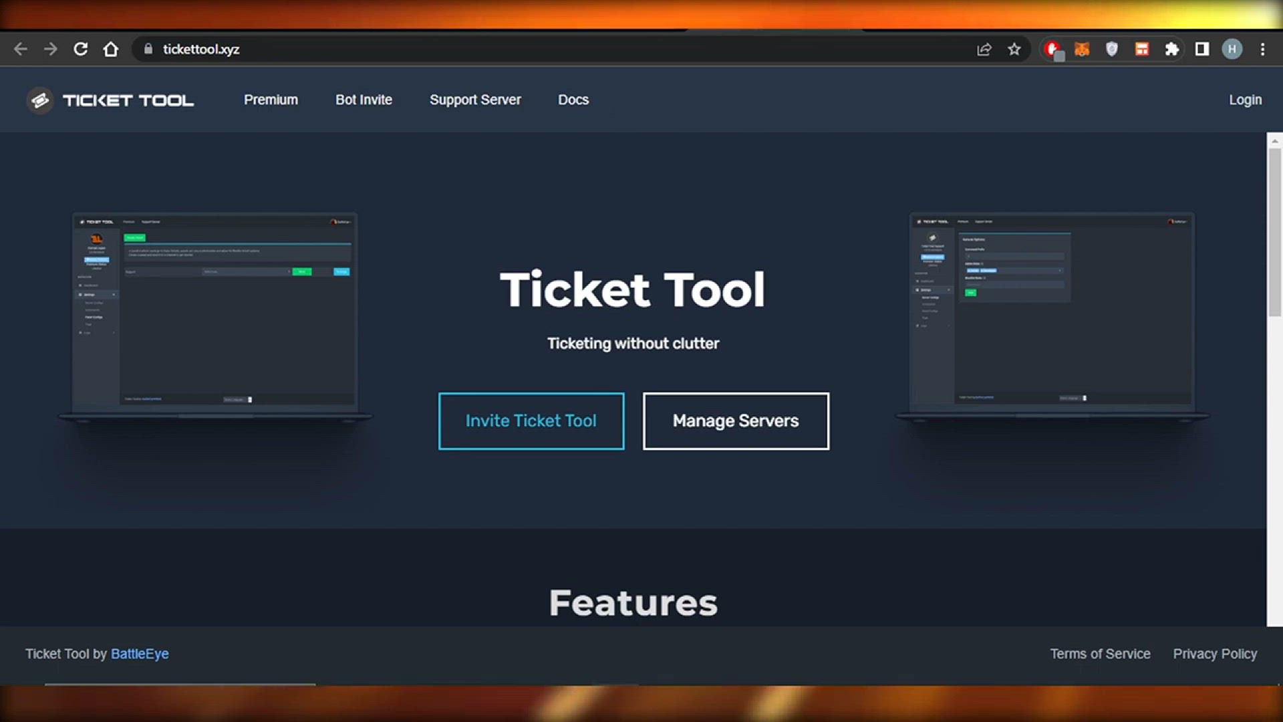Image resolution: width=1283 pixels, height=722 pixels.
Task: Open the Support Server nav item
Action: point(475,100)
